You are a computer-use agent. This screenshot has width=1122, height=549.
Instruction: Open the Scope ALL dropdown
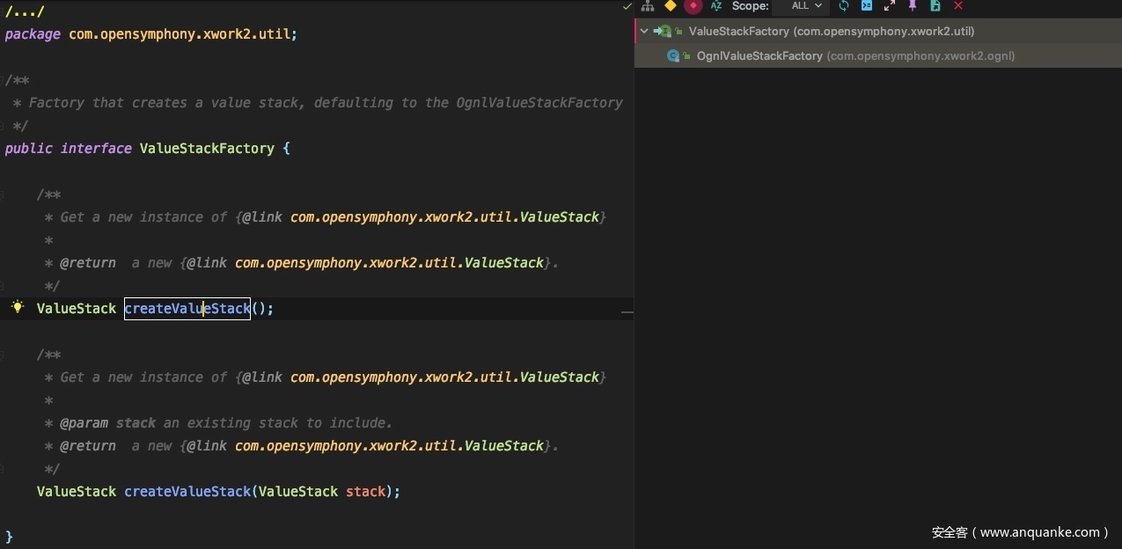pyautogui.click(x=805, y=6)
